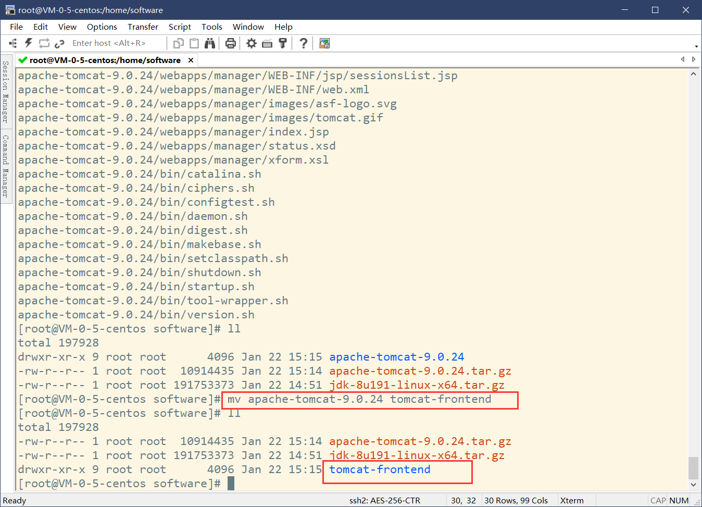702x507 pixels.
Task: Click the Paste clipboard icon
Action: tap(194, 43)
